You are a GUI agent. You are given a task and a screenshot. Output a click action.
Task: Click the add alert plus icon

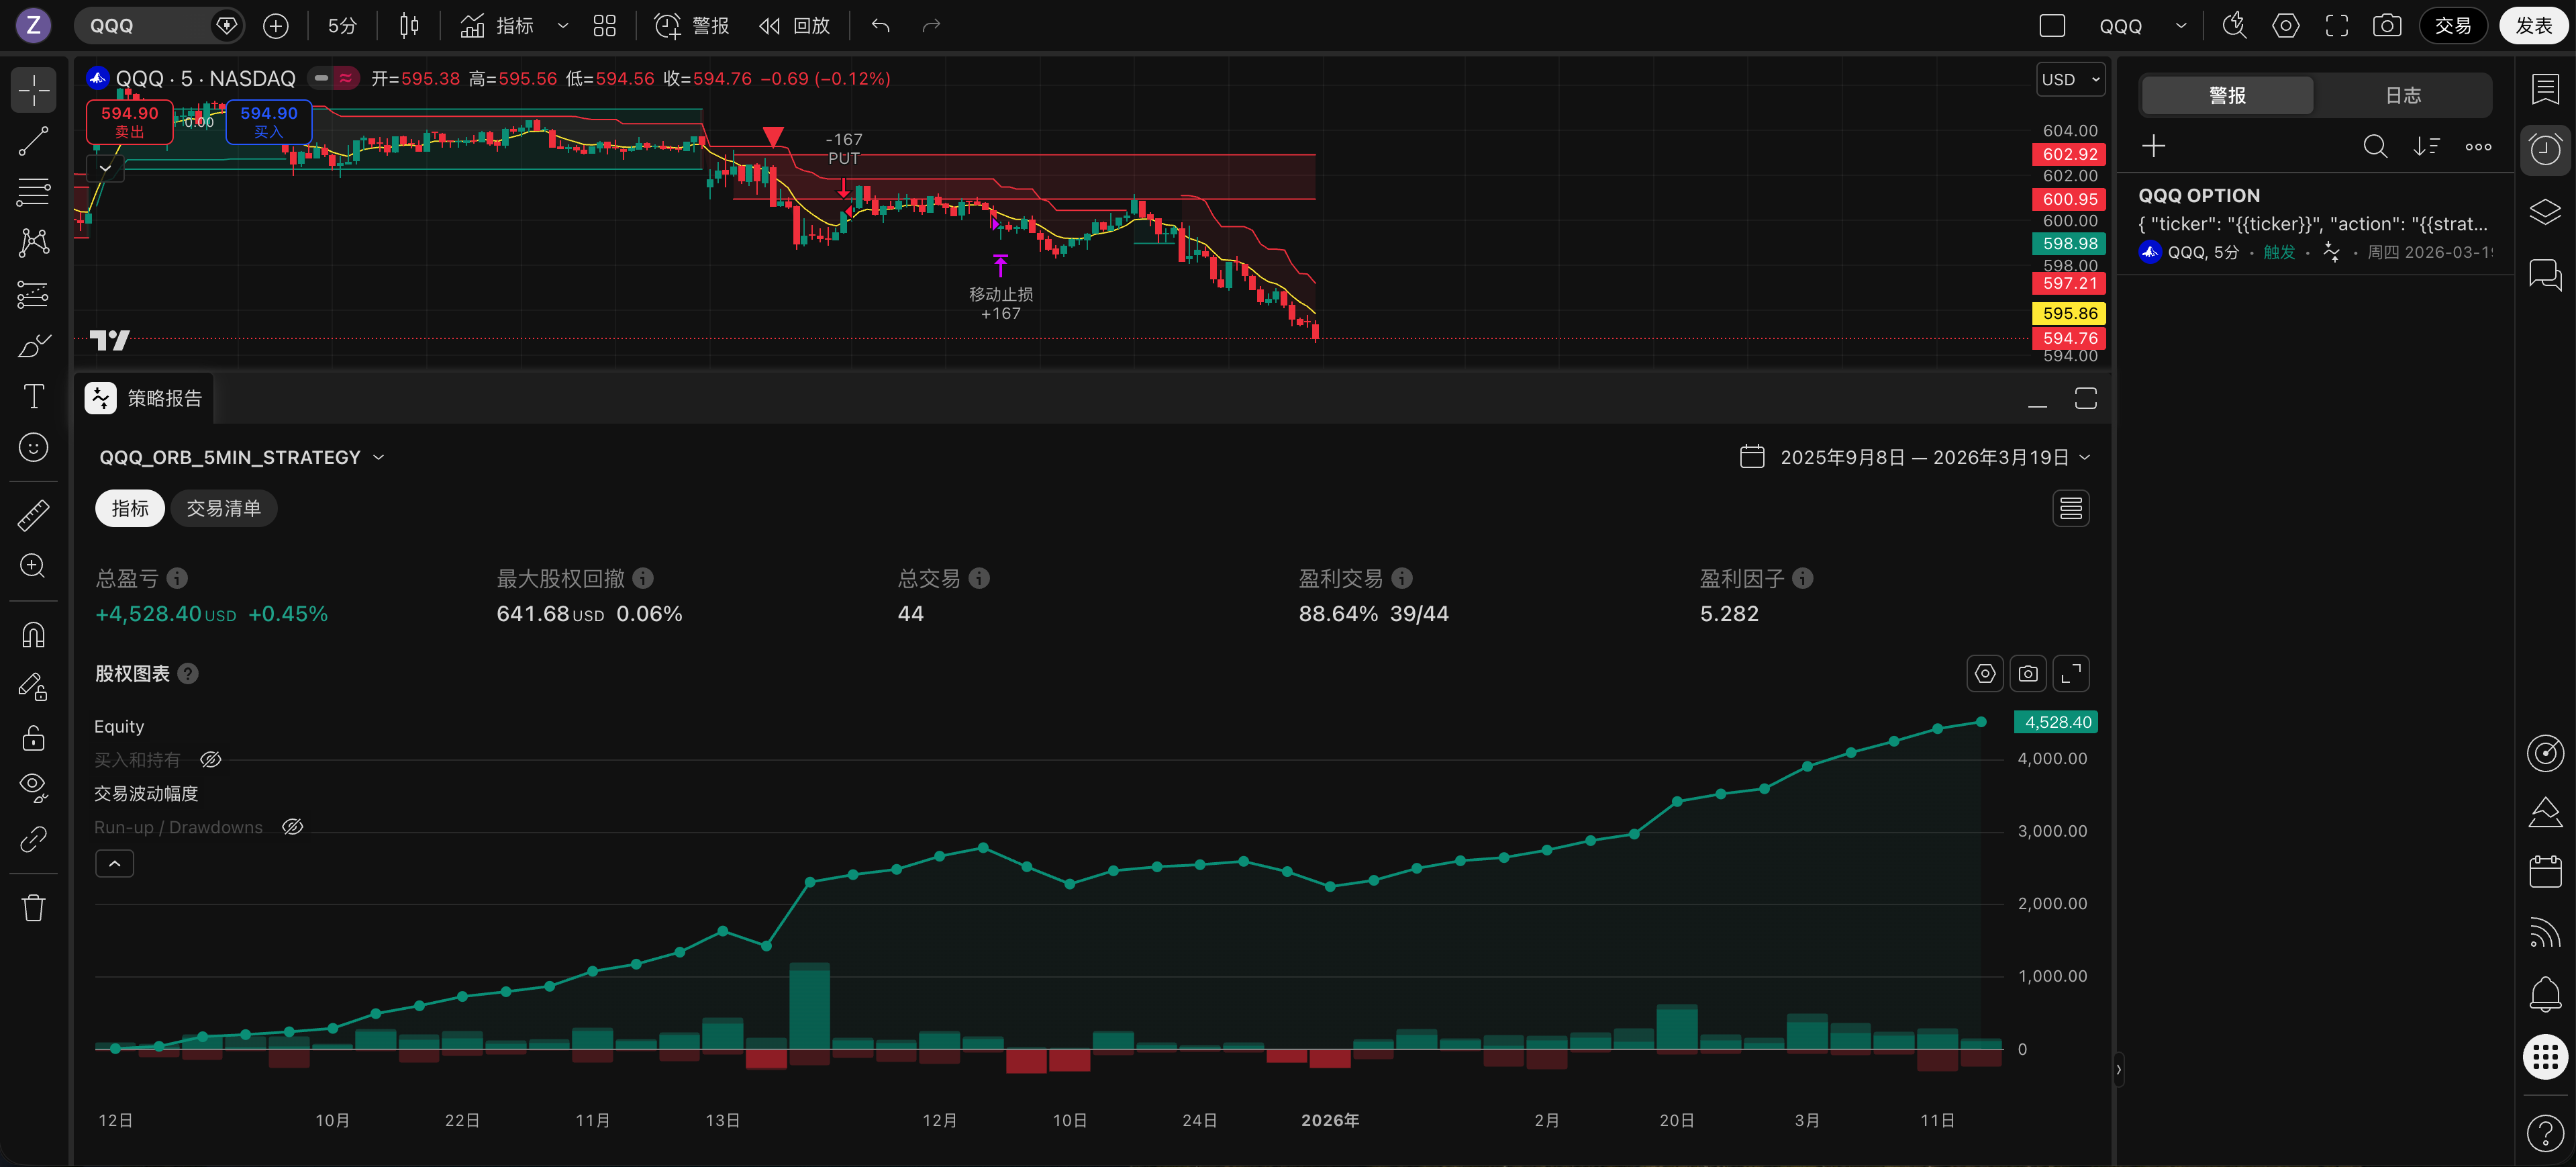2153,147
